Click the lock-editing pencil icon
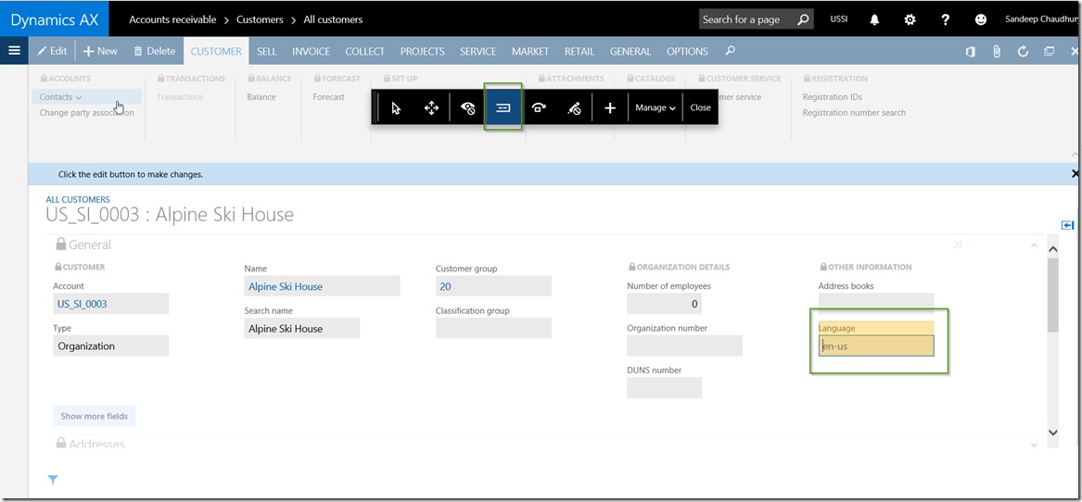 pyautogui.click(x=574, y=107)
